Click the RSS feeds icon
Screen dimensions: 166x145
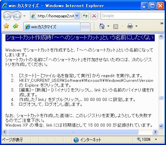[x=116, y=27]
